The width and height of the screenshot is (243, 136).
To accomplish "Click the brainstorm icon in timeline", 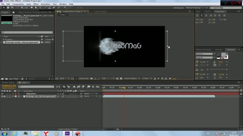I will click(88, 87).
